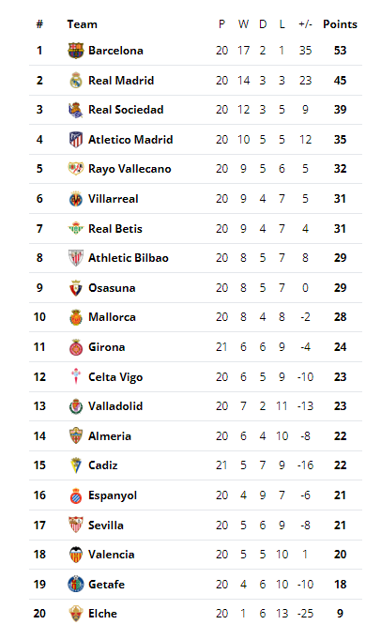Open the Rayo Vallecano team link
This screenshot has height=640, width=381.
[x=130, y=169]
